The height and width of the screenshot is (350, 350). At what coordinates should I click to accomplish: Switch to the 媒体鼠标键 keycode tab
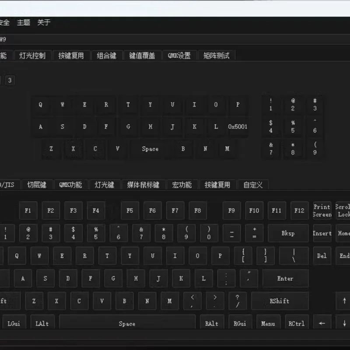pos(143,185)
